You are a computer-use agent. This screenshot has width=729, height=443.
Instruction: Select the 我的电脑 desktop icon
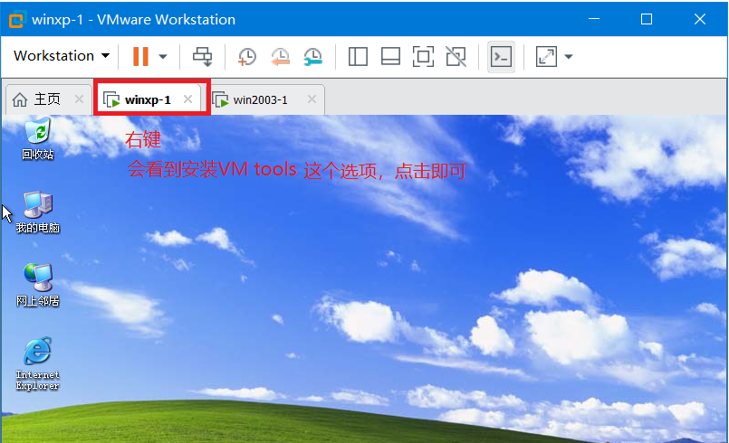[x=38, y=212]
